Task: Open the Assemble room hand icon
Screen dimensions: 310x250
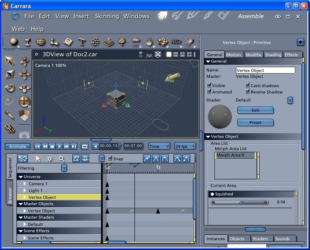Action: [162, 15]
